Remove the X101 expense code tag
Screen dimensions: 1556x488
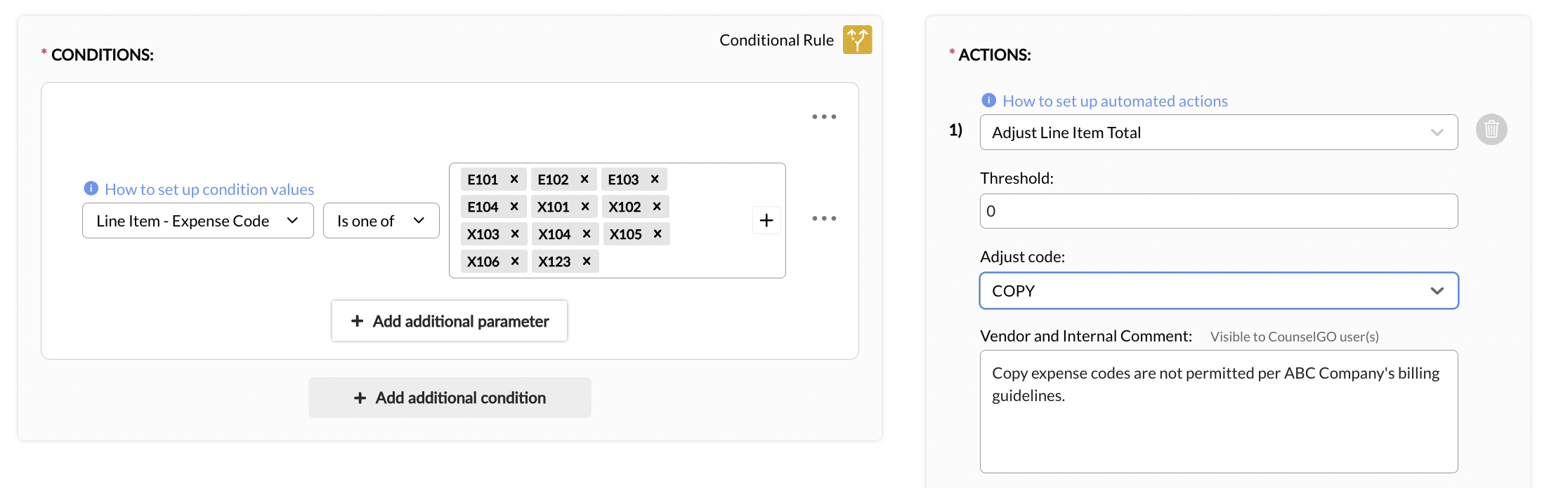click(585, 207)
